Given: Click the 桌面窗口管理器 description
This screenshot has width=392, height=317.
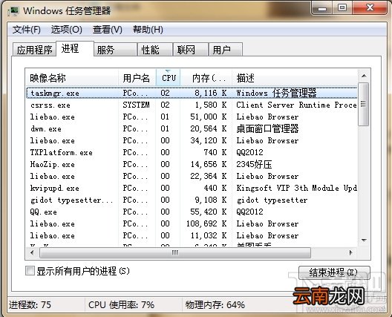Looking at the screenshot, I should tap(267, 128).
